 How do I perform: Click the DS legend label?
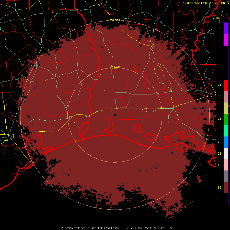[x=219, y=154]
